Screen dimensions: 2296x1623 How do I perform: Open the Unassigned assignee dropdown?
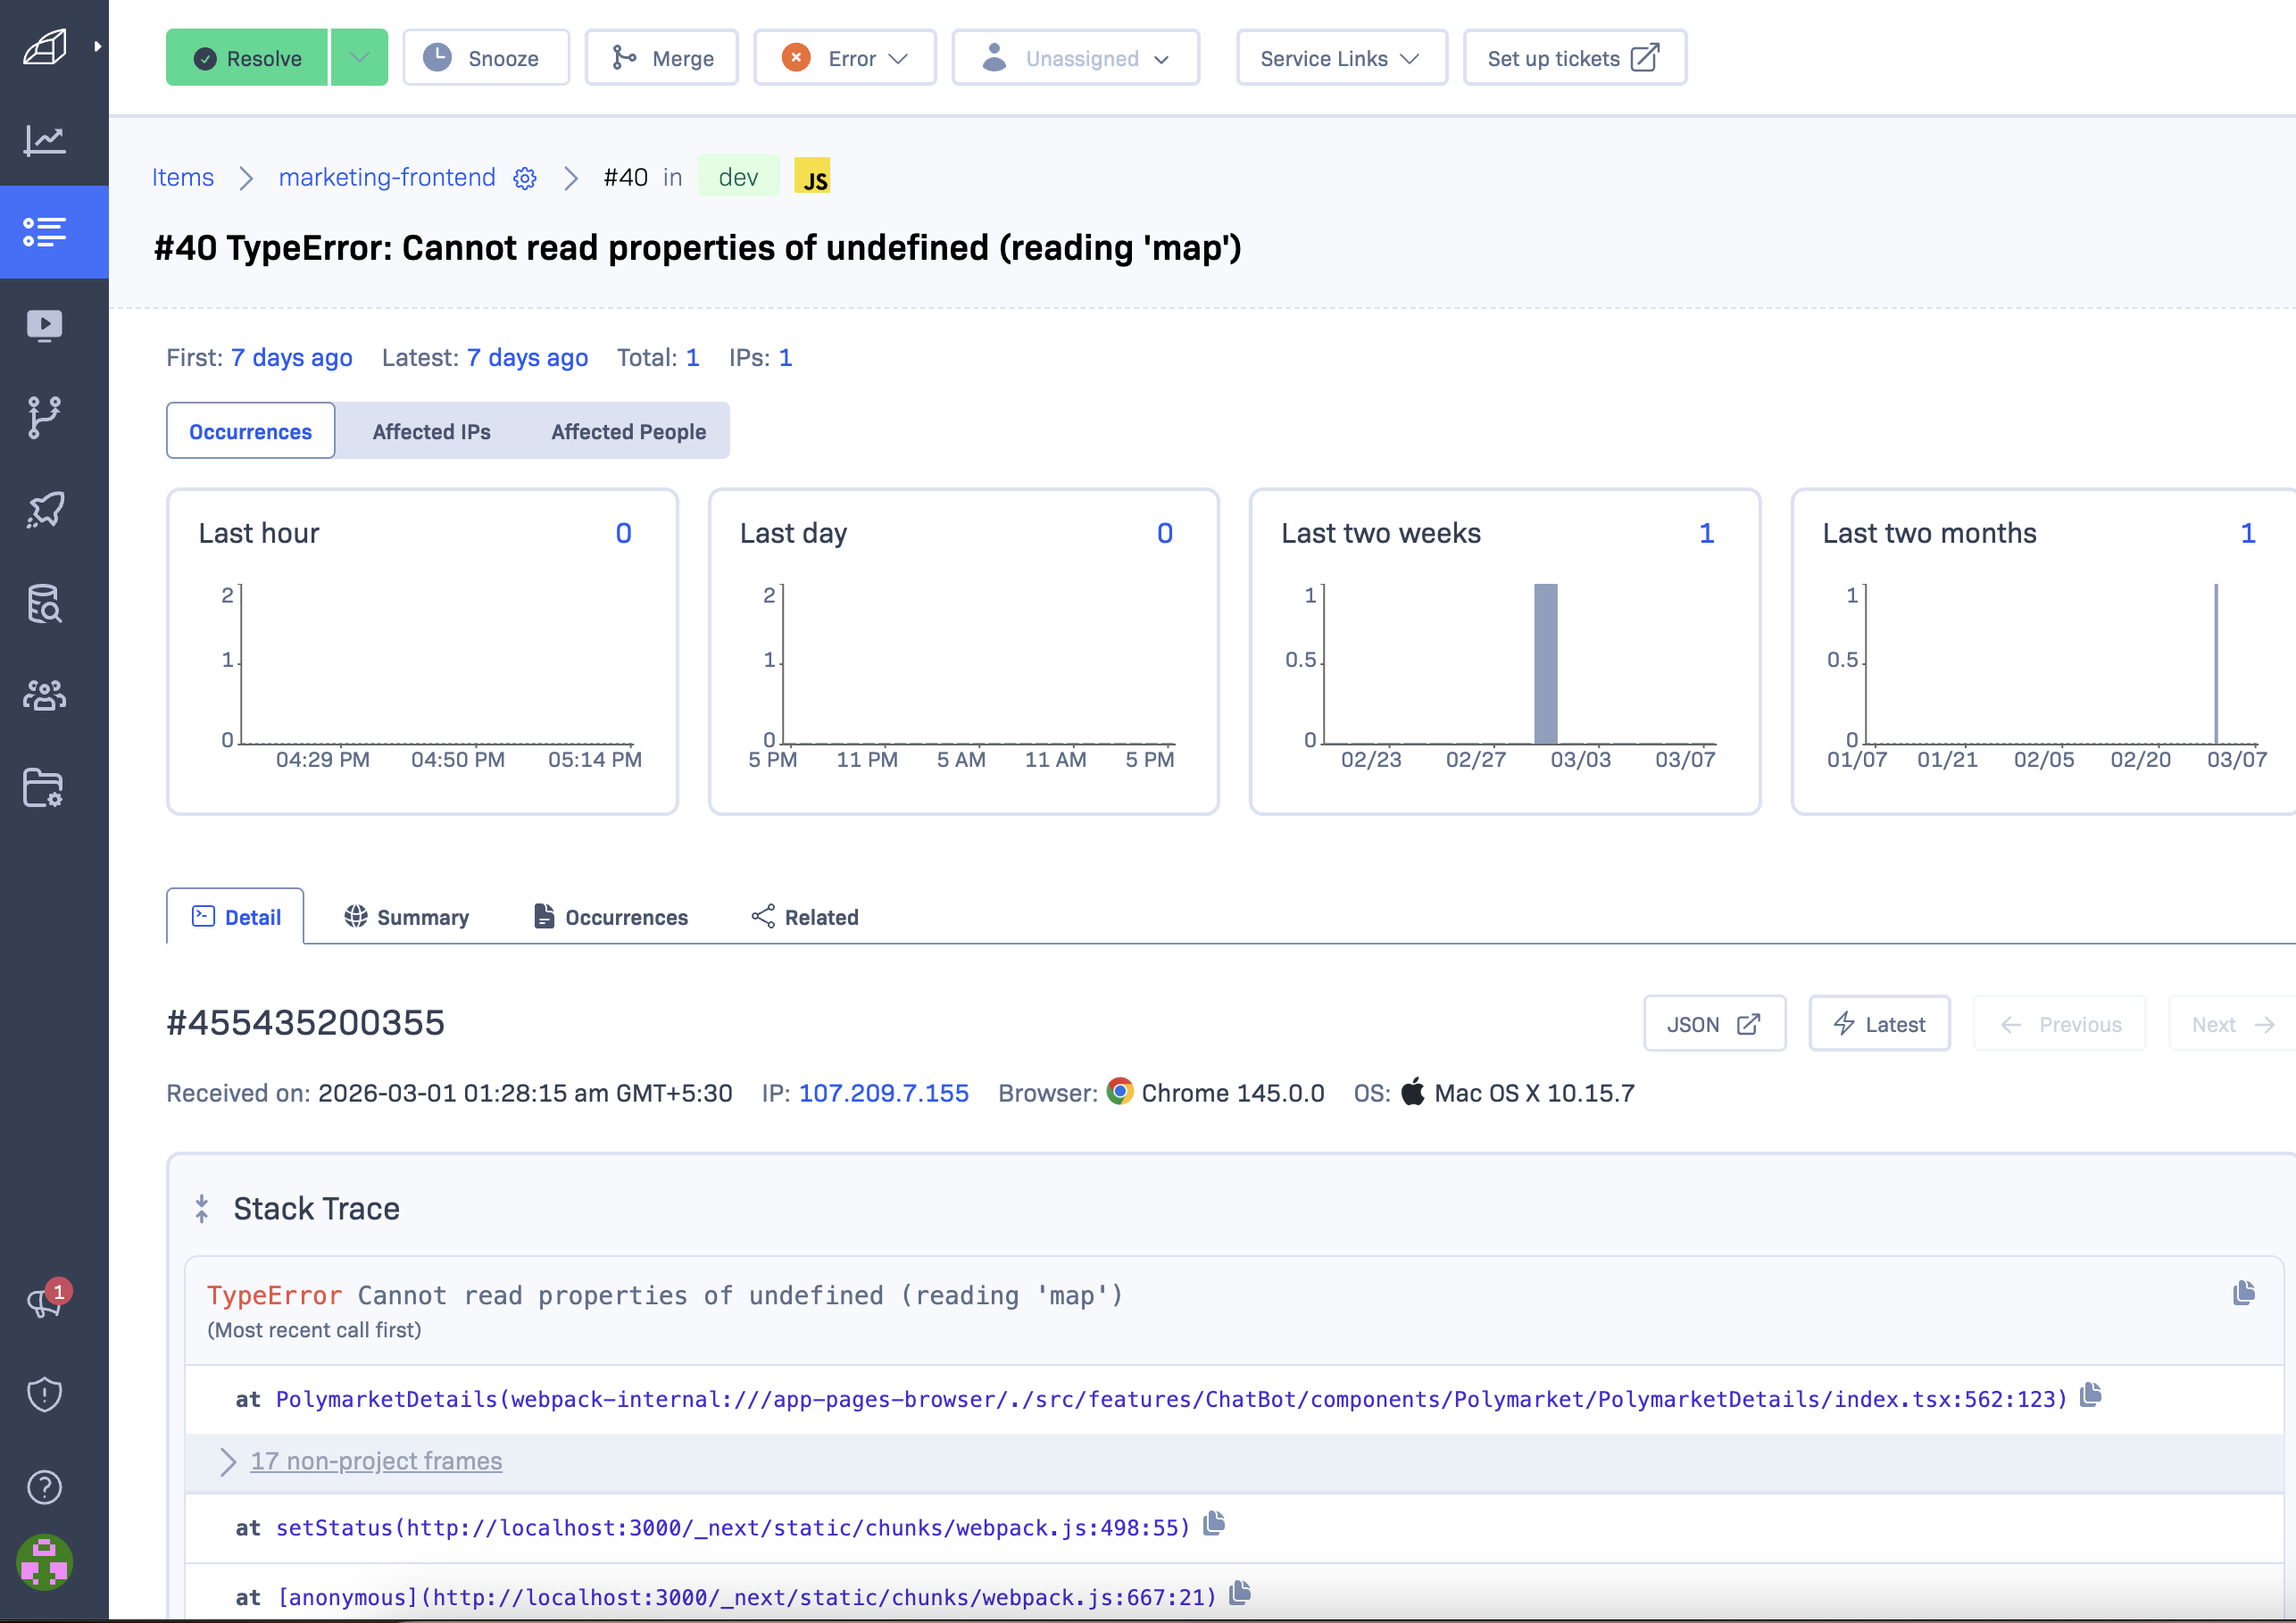tap(1075, 57)
